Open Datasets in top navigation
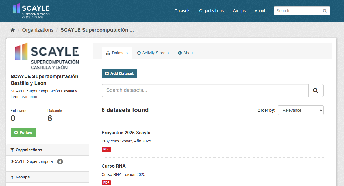Screen dimensions: 344x186 click(x=182, y=11)
